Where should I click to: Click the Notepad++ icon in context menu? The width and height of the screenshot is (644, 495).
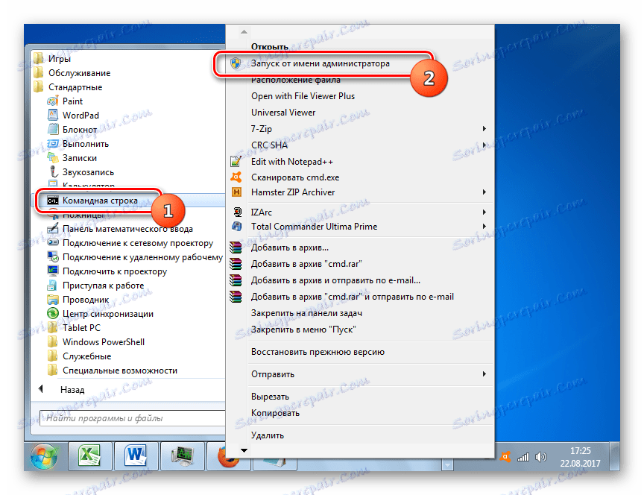click(x=236, y=162)
